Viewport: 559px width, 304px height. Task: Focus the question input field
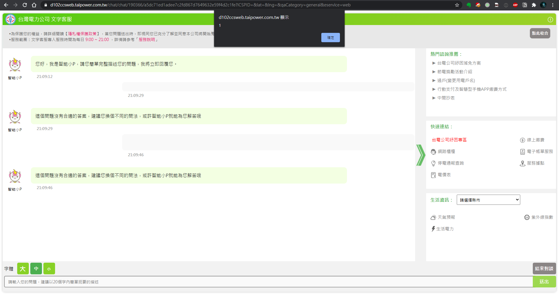tap(268, 282)
